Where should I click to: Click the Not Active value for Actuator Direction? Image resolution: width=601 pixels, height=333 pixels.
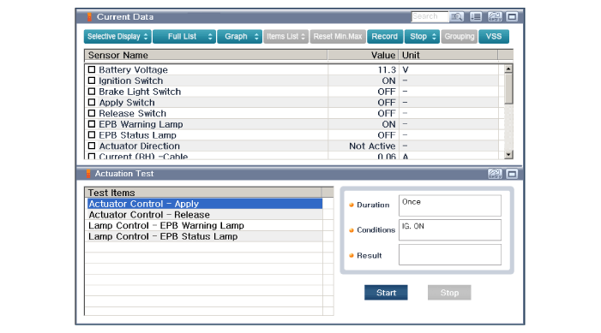[372, 146]
